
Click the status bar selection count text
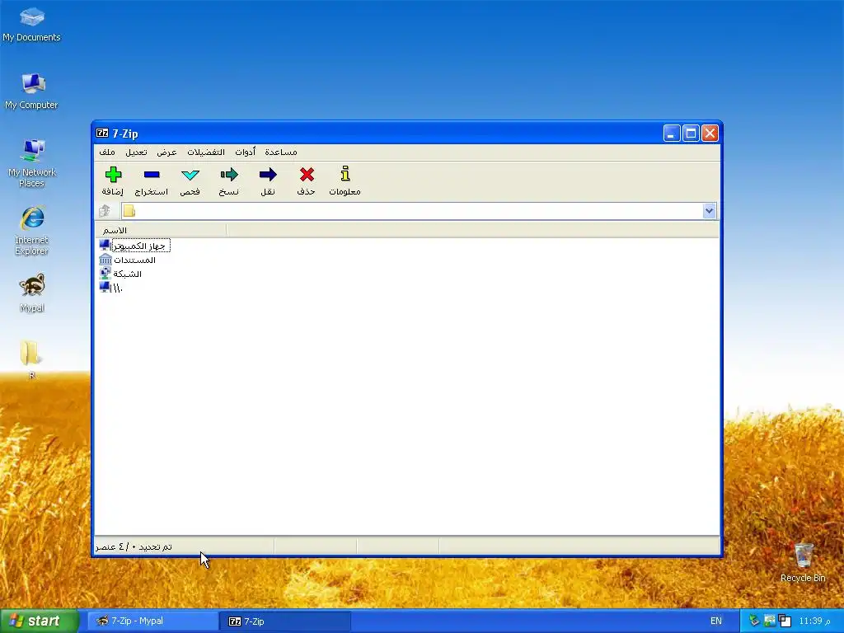134,547
